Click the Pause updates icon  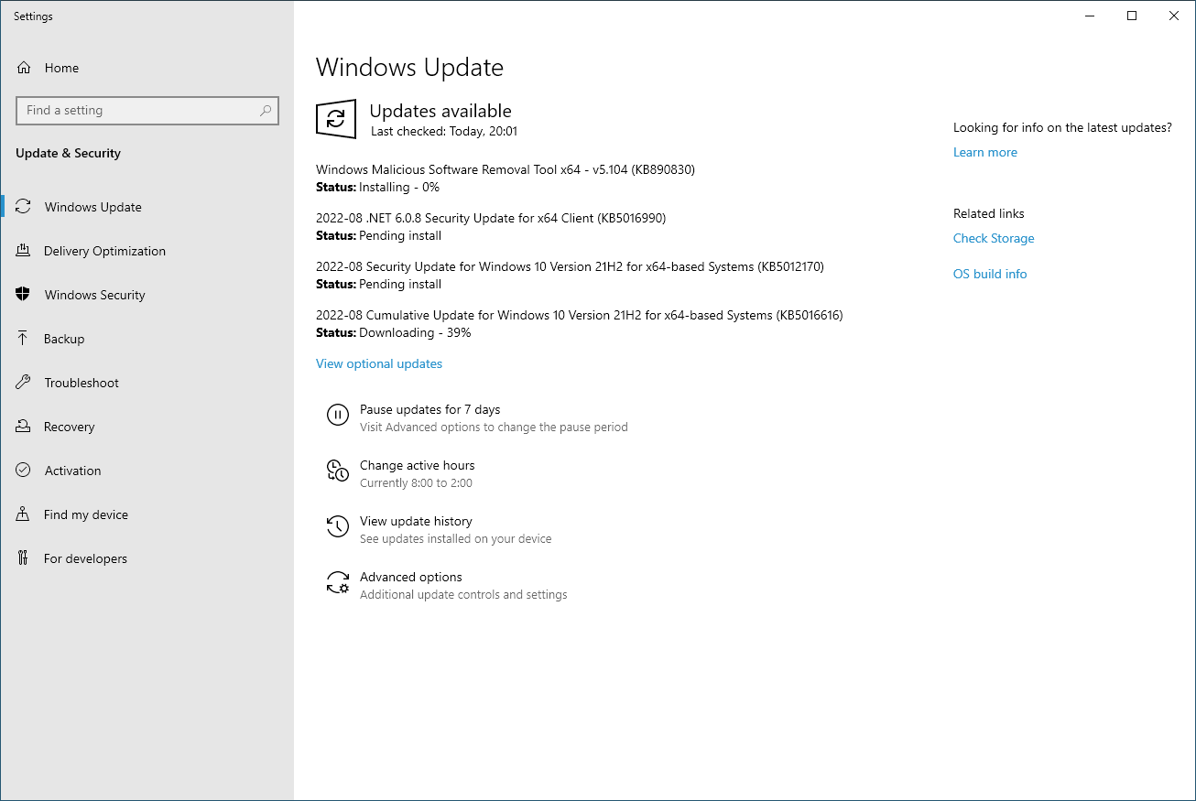[338, 416]
